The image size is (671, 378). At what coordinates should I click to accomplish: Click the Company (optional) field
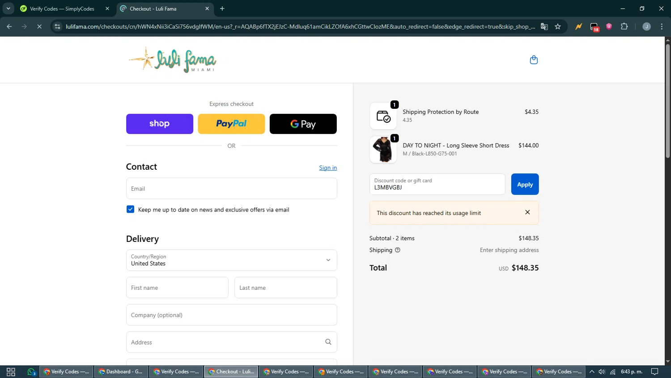[231, 315]
